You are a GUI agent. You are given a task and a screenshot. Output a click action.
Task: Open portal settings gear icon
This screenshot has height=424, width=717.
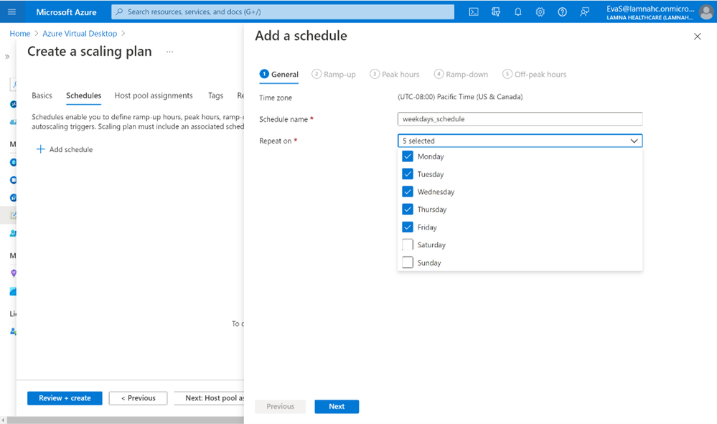540,12
